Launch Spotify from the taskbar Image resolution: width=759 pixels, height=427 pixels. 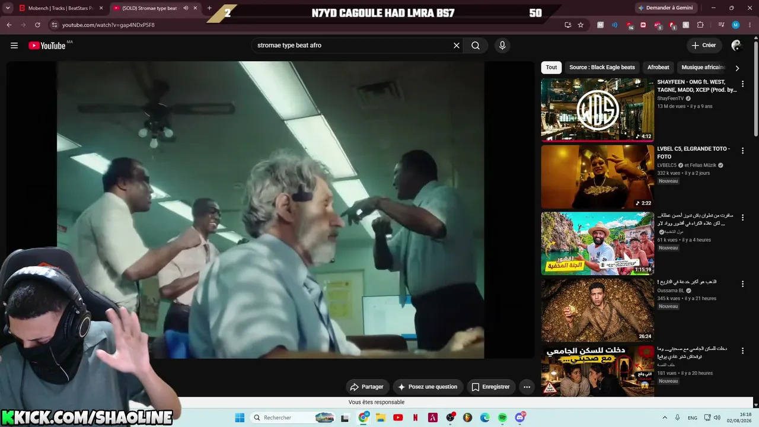[502, 418]
